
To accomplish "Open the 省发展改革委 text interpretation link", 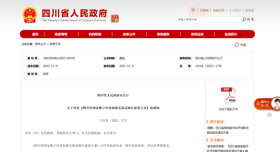I will (228, 149).
